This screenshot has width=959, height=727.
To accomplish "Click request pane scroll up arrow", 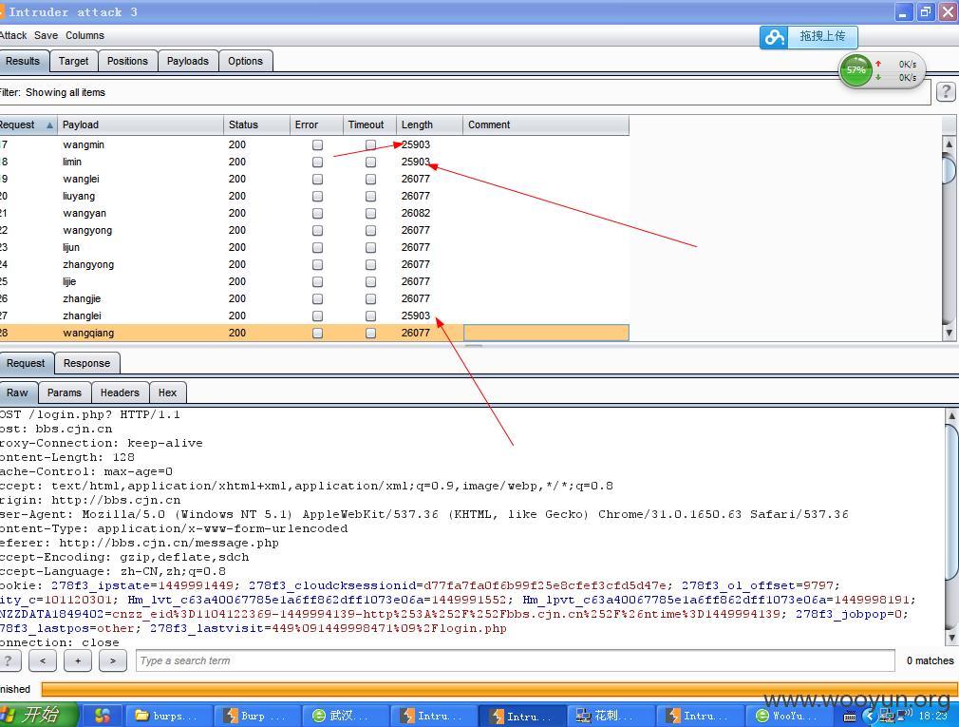I will [x=951, y=415].
